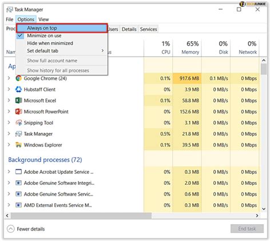This screenshot has width=271, height=242.
Task: Click the Fewer details circle arrow icon
Action: tap(11, 229)
